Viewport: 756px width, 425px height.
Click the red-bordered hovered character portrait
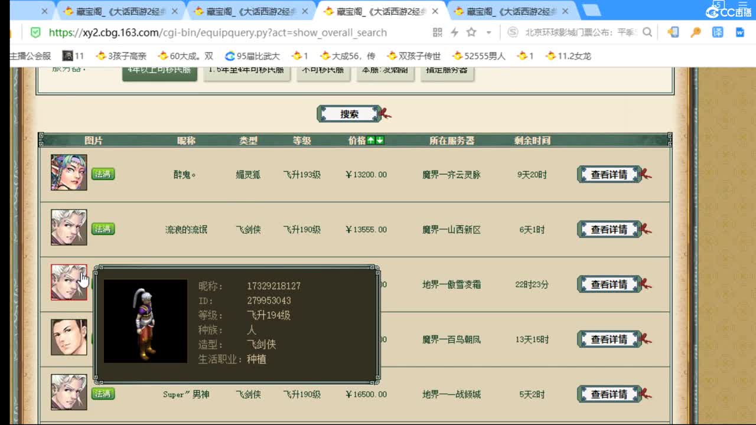69,282
